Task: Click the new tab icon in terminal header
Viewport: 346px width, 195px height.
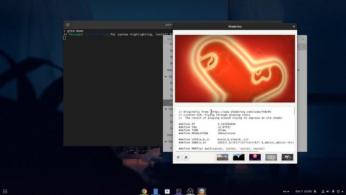Action: pos(68,25)
